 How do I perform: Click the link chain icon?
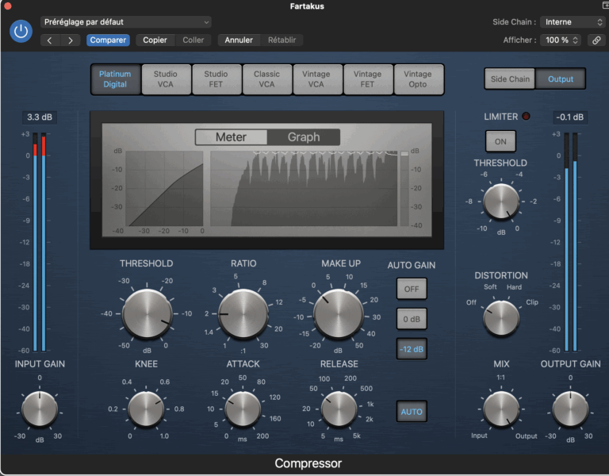[x=595, y=40]
